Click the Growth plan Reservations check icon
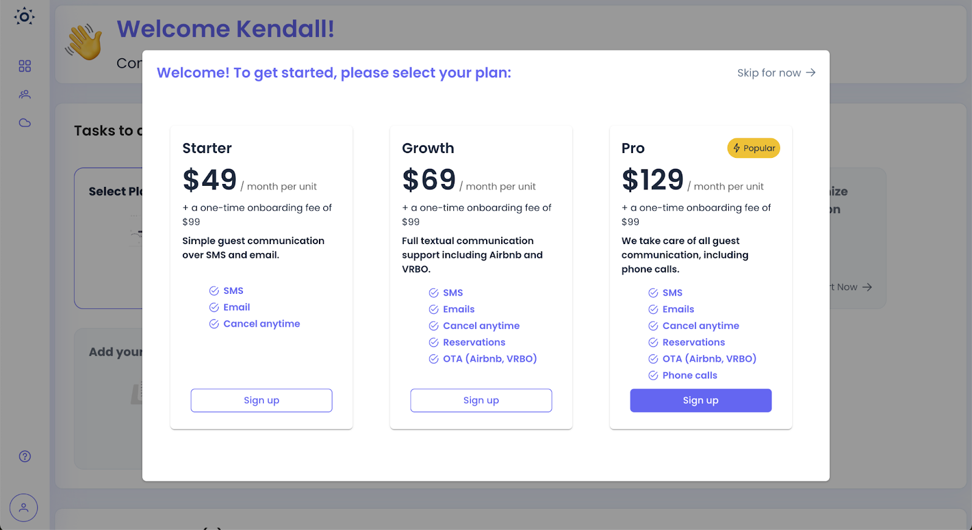972x530 pixels. click(434, 342)
